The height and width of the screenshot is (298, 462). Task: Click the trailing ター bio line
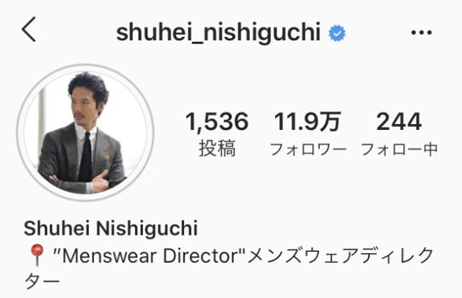click(42, 283)
